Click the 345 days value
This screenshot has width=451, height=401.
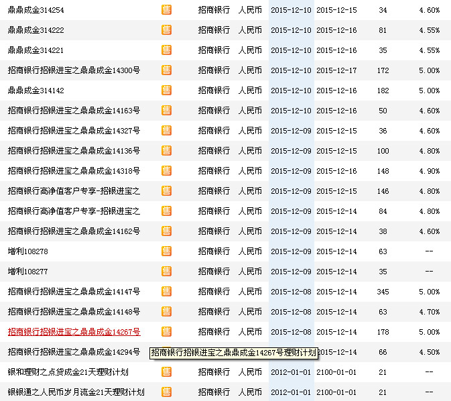[383, 292]
